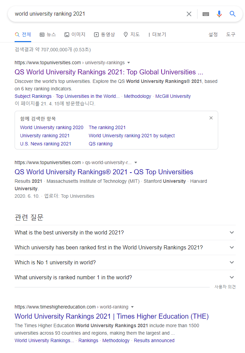Open the 'Results announced' sitelink
This screenshot has height=353, width=245.
154,341
